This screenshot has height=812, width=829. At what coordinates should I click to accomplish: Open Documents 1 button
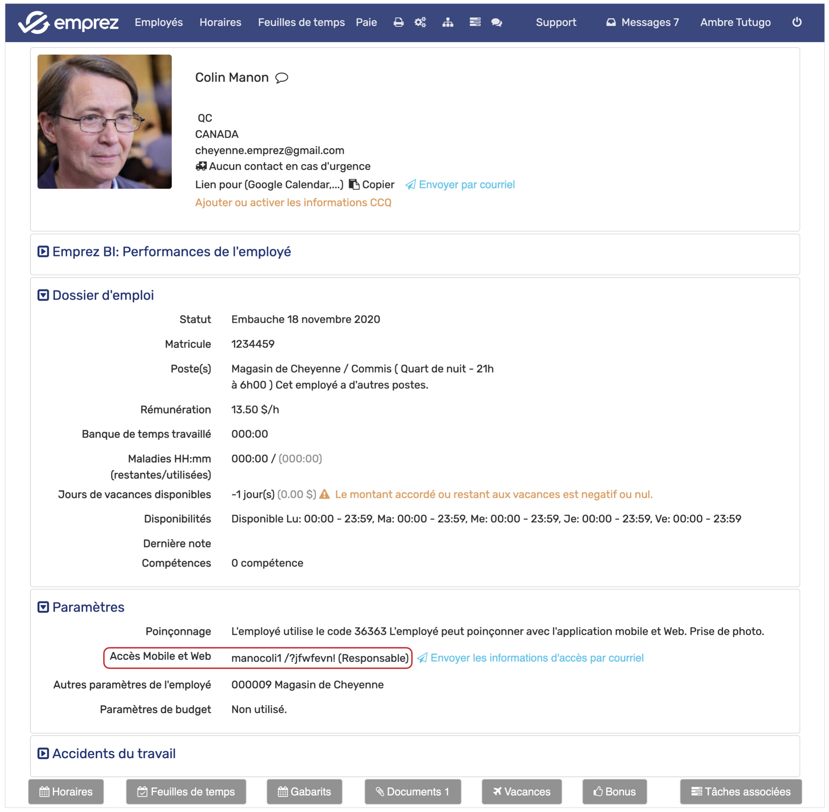(x=413, y=792)
